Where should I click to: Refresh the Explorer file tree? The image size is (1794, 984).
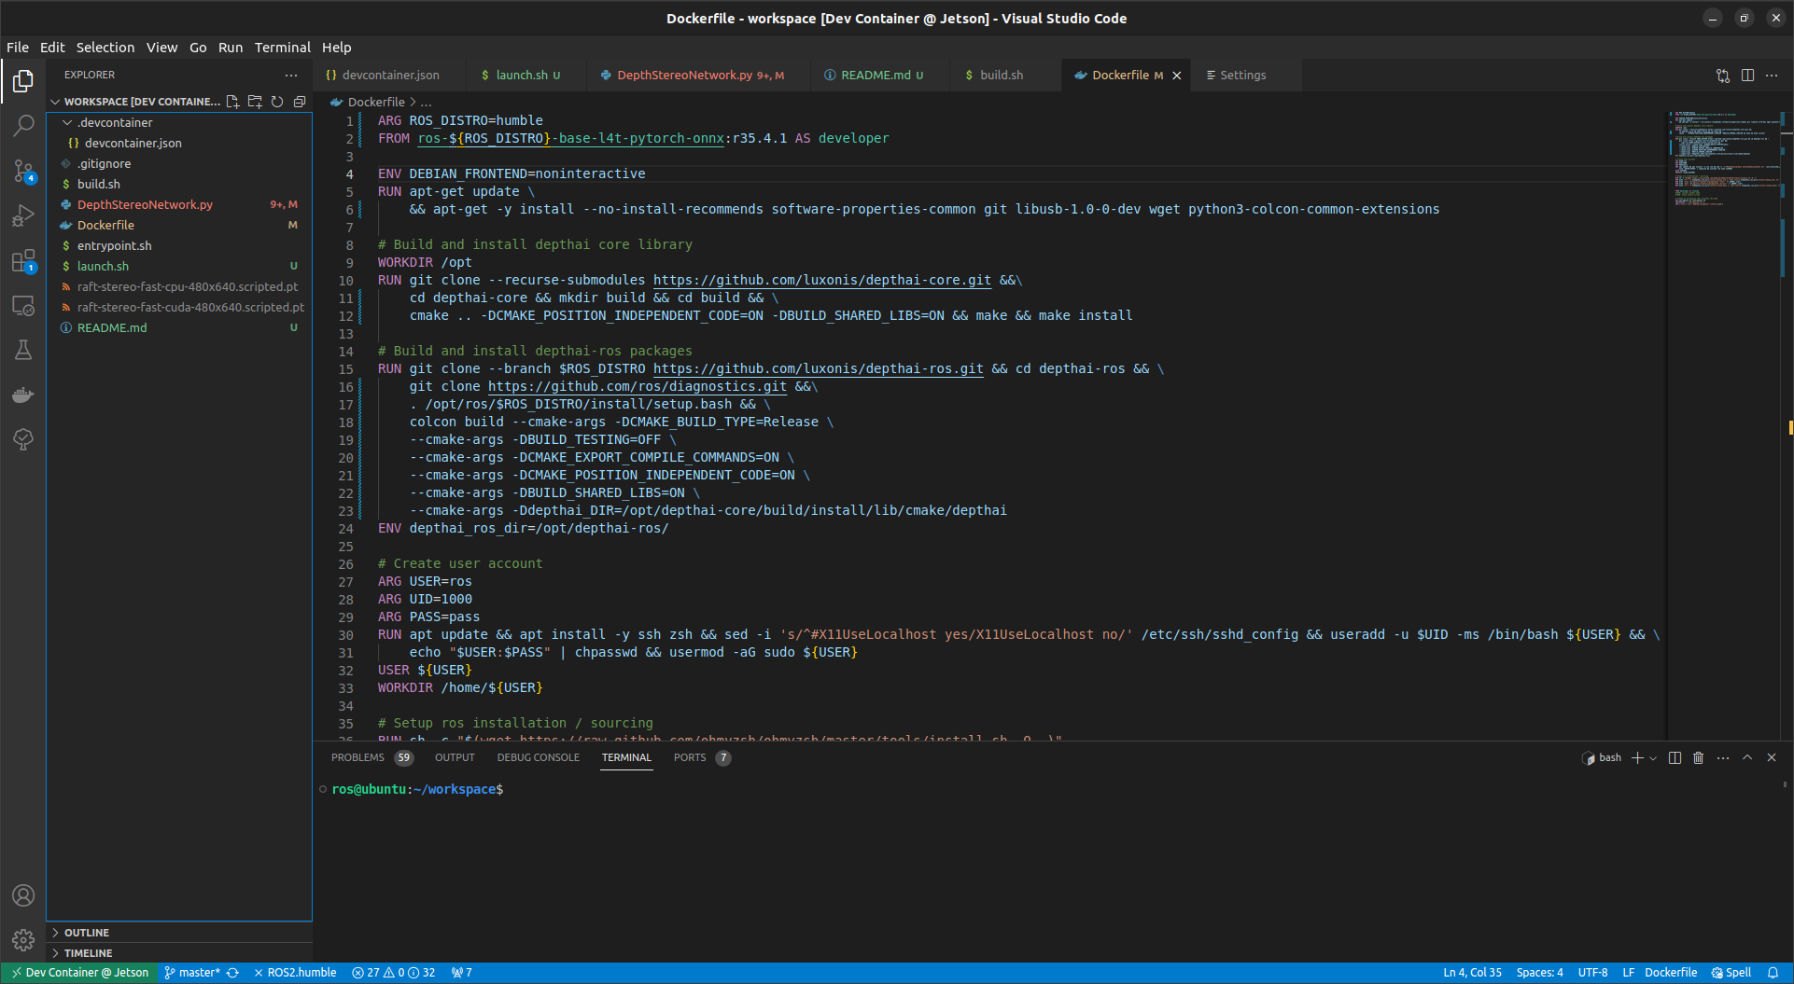point(277,102)
